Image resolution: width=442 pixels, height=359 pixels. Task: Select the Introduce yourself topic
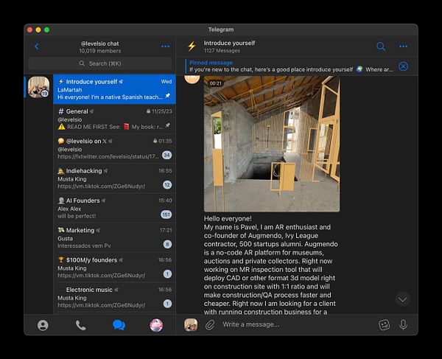point(114,89)
